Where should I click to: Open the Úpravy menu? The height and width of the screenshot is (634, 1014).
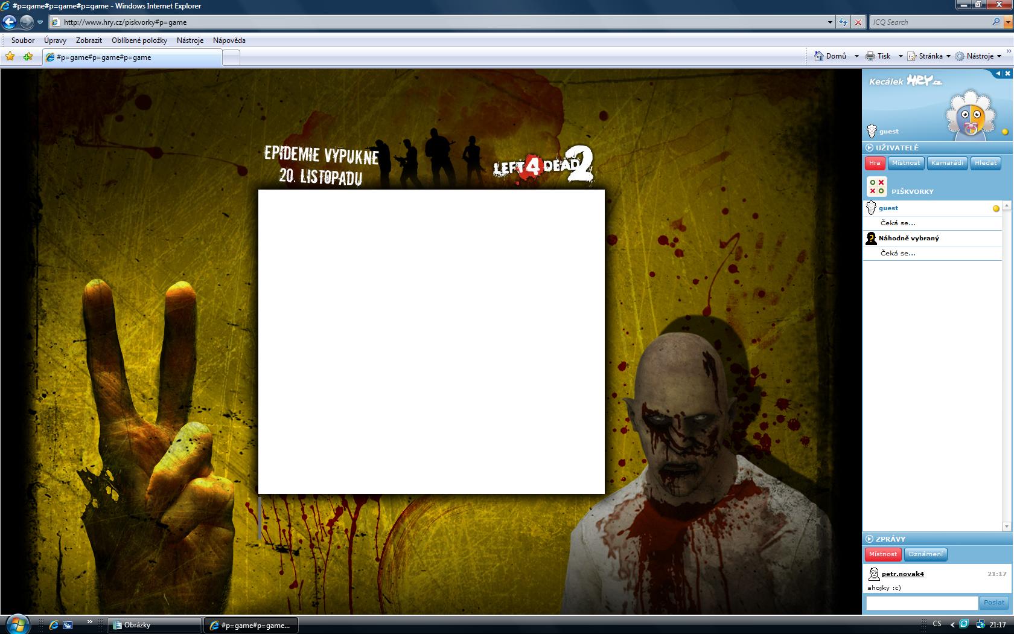tap(55, 40)
